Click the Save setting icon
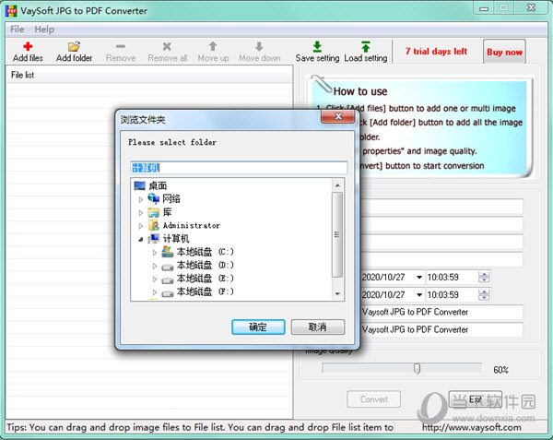The image size is (553, 440). (x=317, y=46)
